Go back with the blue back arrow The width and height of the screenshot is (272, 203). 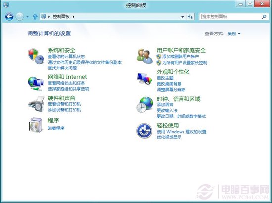[x=9, y=17]
